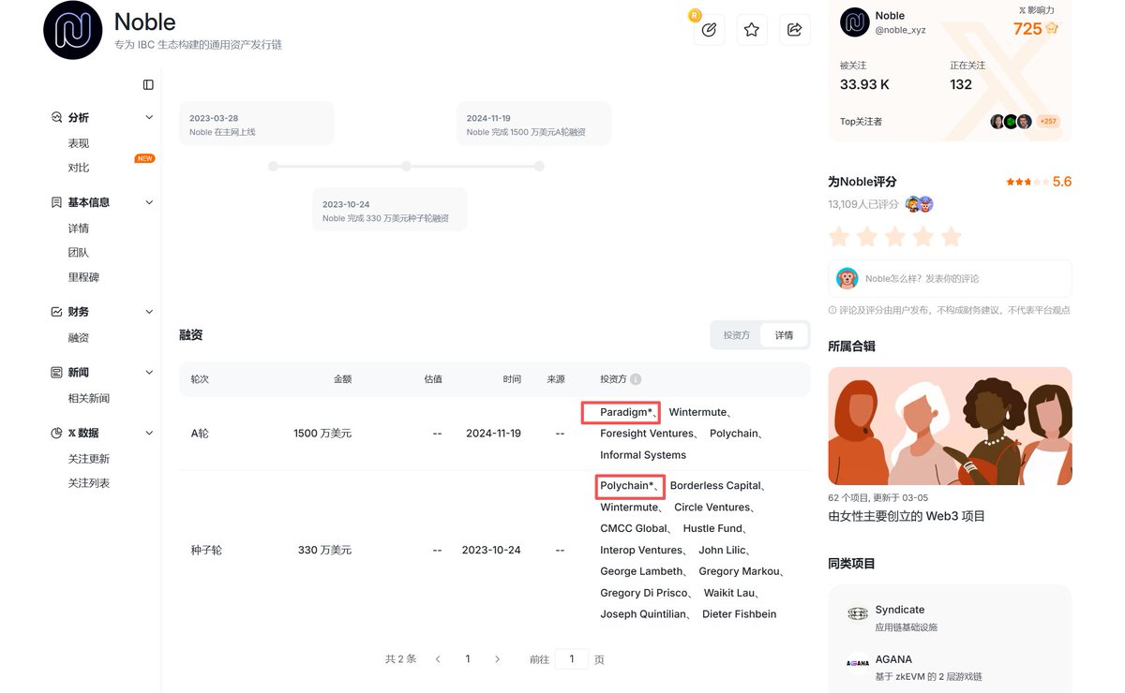
Task: Click the star favorite icon in header
Action: [x=752, y=30]
